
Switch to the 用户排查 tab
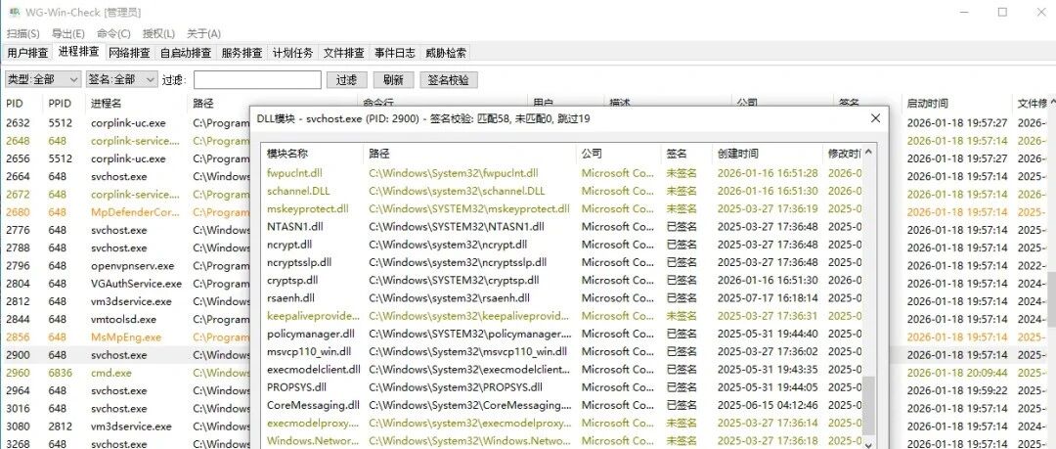27,53
